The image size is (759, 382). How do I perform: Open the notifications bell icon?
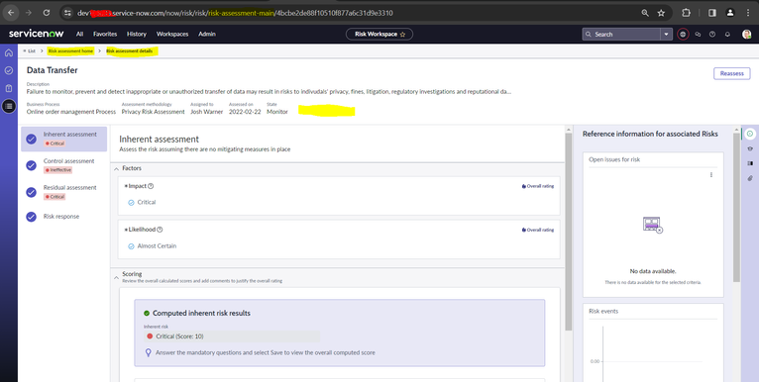(727, 35)
